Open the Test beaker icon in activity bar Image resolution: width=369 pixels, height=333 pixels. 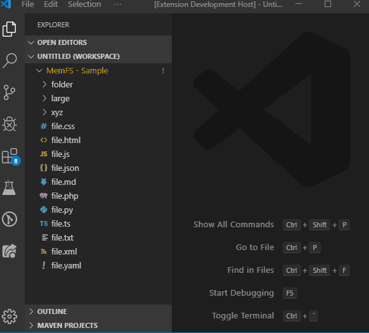tap(9, 187)
